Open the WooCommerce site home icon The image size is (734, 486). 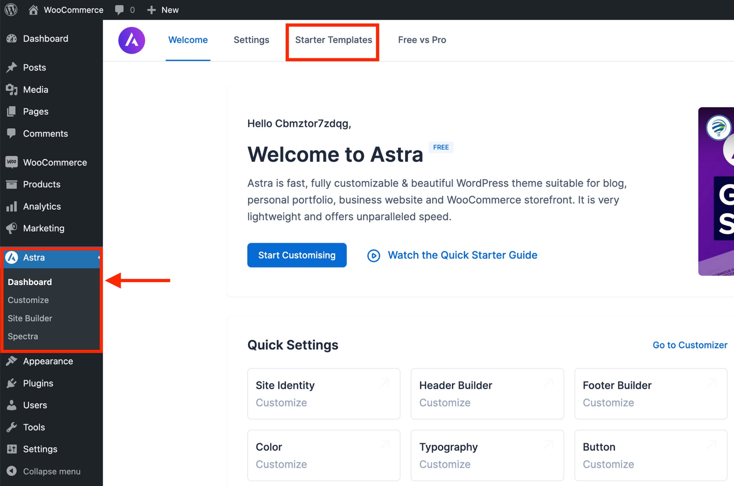tap(33, 10)
